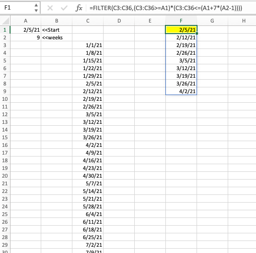Image resolution: width=256 pixels, height=253 pixels.
Task: Select column F header
Action: [181, 21]
